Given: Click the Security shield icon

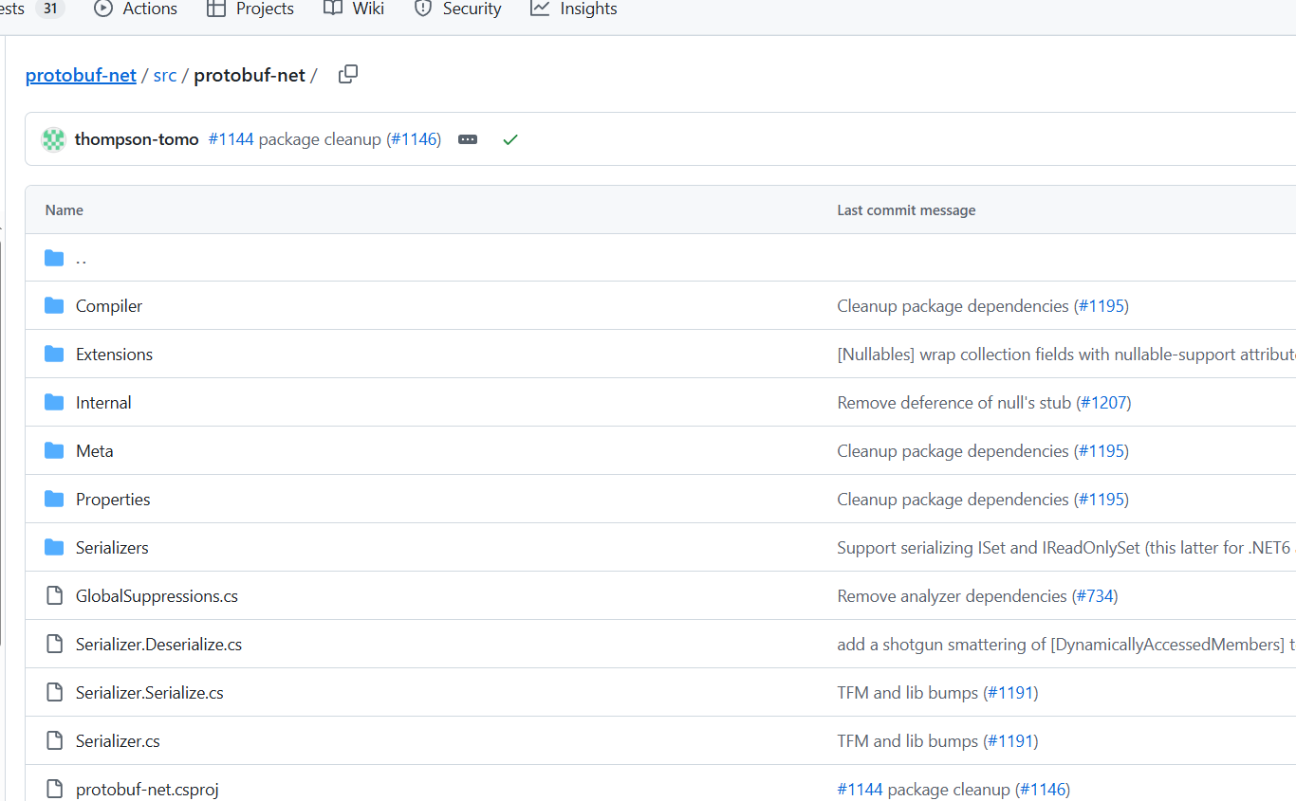Looking at the screenshot, I should coord(423,9).
